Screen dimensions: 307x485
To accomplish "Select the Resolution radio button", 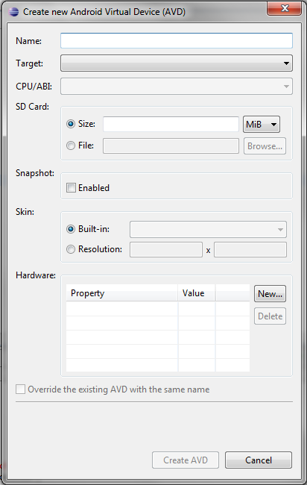I will pyautogui.click(x=71, y=249).
